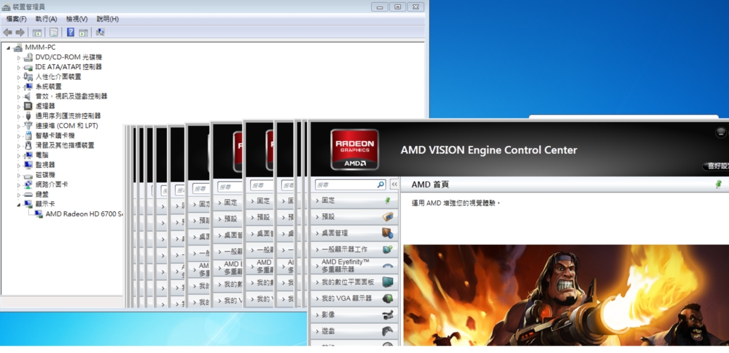Select 滑鼠及其他指標裝置 tree label
The height and width of the screenshot is (353, 729).
click(x=65, y=145)
